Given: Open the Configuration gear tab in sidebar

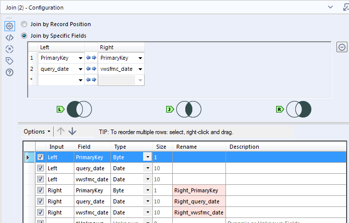Looking at the screenshot, I should pyautogui.click(x=9, y=26).
